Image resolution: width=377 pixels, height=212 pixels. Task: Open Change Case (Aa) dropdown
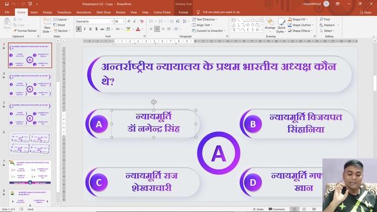[118, 29]
